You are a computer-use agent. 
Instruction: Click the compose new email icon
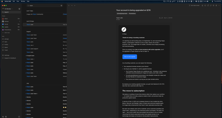coord(19,9)
